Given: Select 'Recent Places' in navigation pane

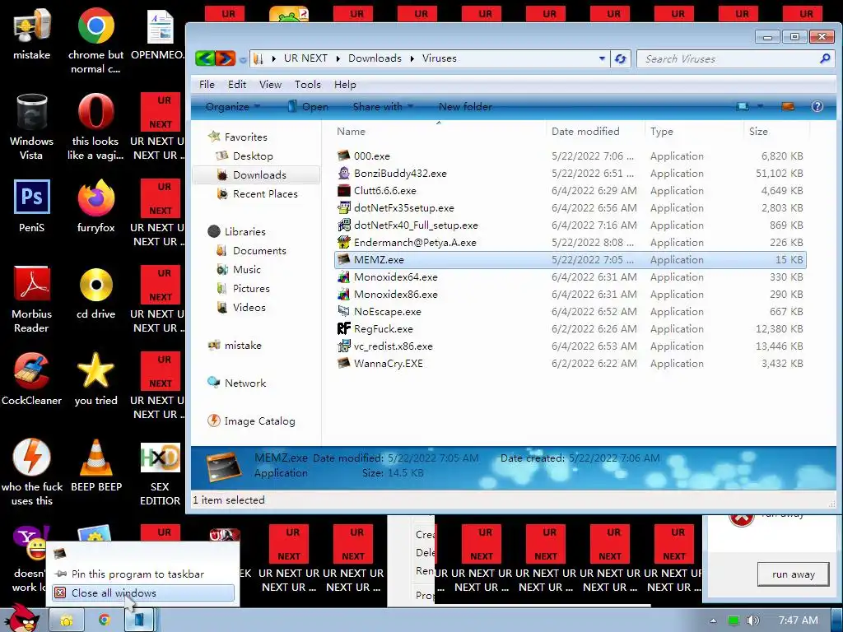Looking at the screenshot, I should pyautogui.click(x=265, y=193).
